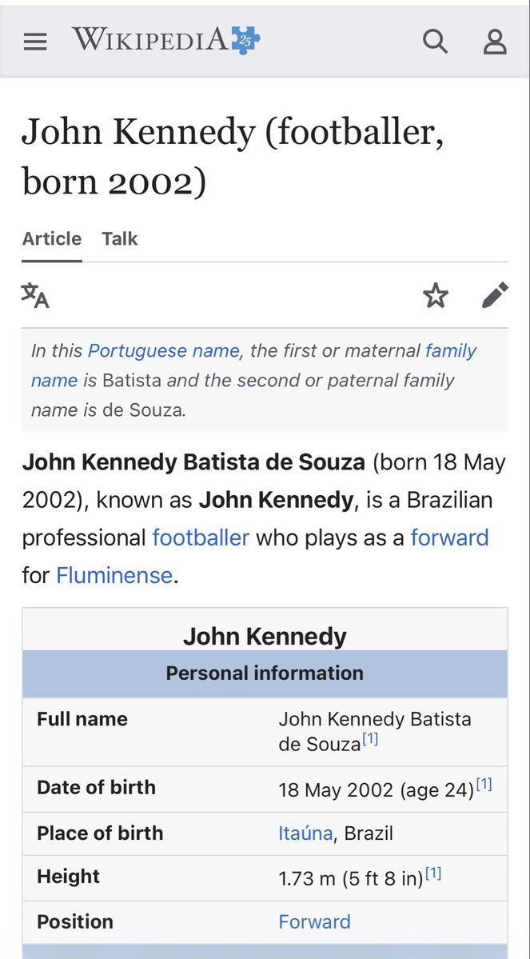Open the language translation icon

(x=35, y=295)
